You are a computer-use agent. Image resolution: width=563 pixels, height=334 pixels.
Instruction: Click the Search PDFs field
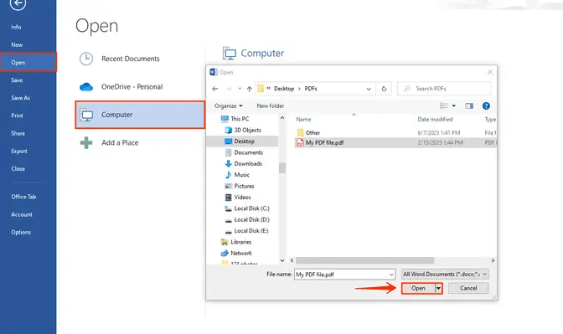[x=445, y=89]
